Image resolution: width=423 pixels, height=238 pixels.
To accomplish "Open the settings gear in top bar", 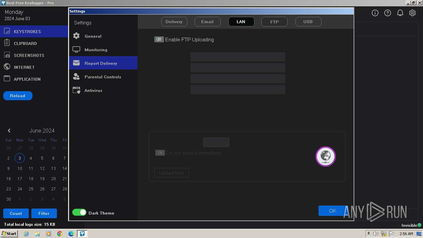I will (x=412, y=13).
